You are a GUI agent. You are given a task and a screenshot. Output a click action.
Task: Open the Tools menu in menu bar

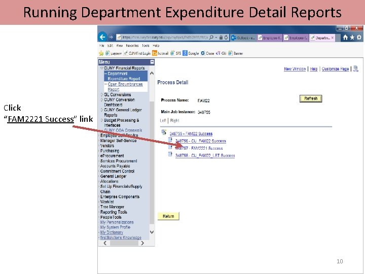pyautogui.click(x=145, y=46)
